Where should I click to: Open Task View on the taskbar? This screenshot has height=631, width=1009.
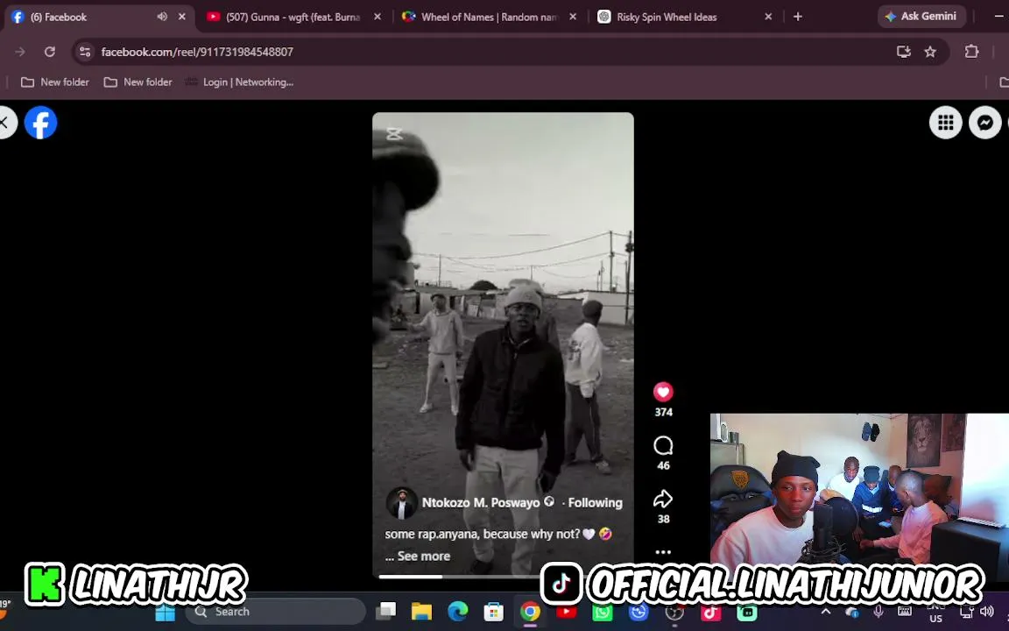(x=386, y=612)
